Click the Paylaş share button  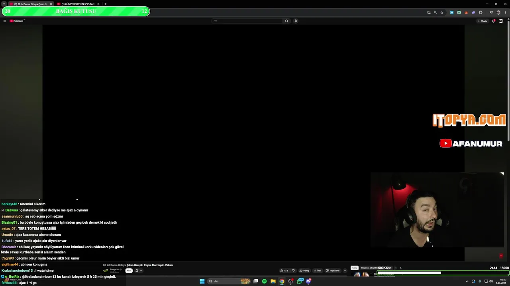tap(304, 271)
